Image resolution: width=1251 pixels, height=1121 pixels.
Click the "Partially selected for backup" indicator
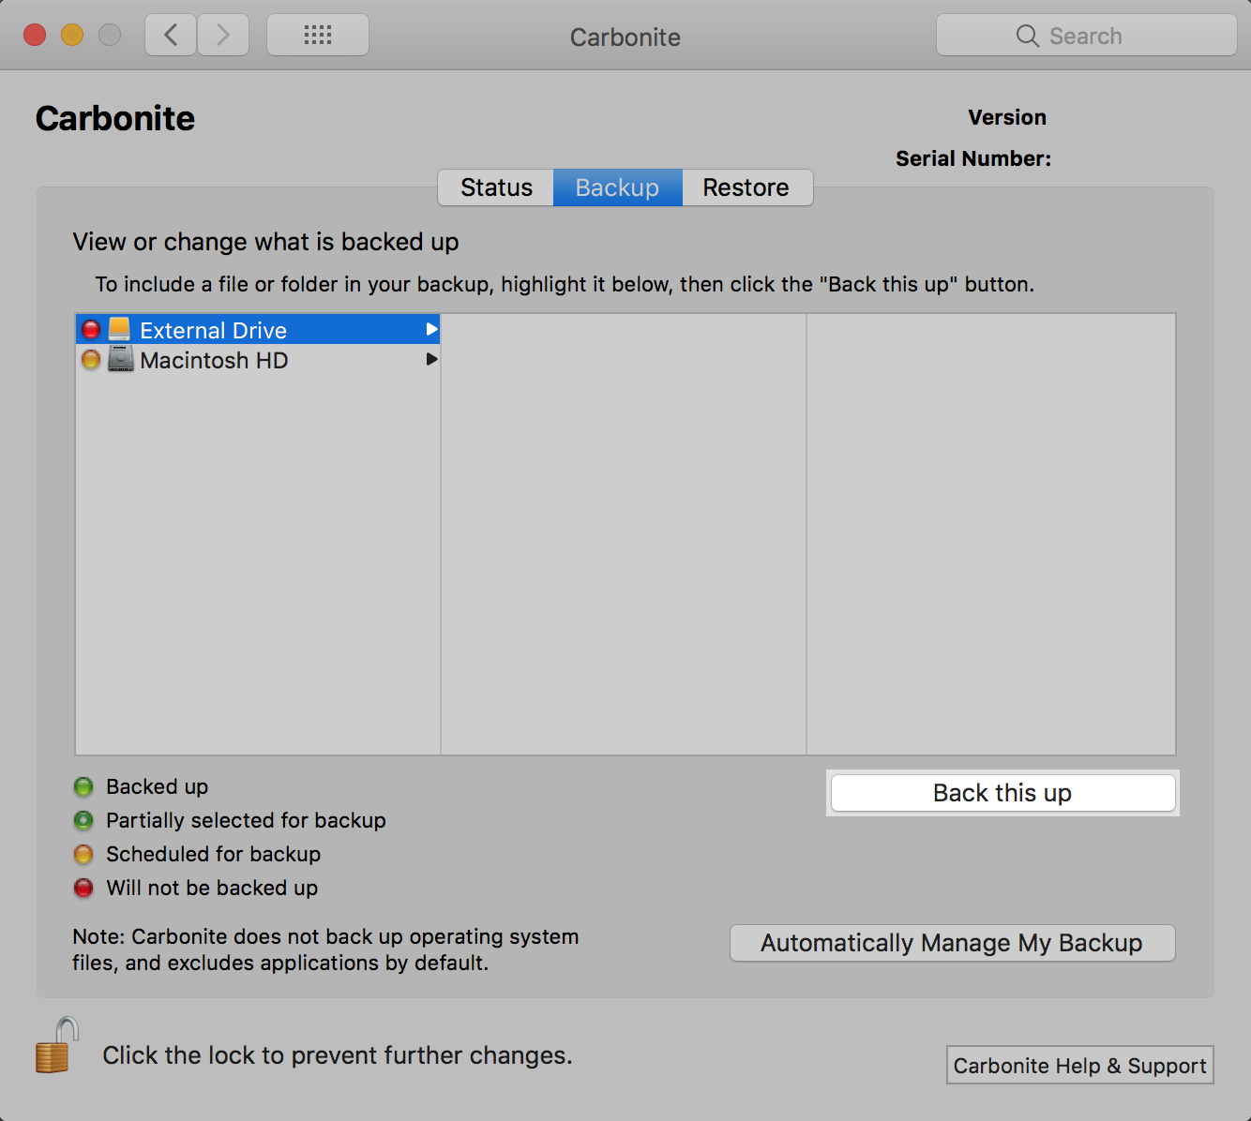point(83,820)
